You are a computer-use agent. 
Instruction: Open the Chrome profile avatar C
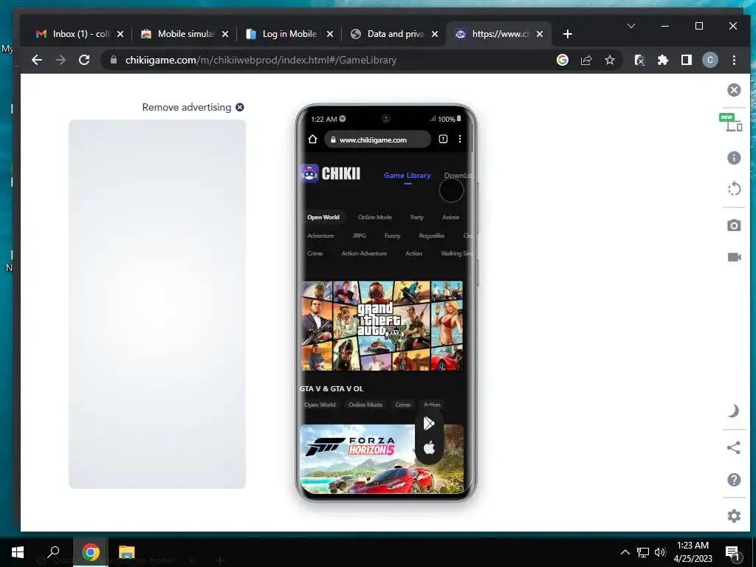tap(710, 60)
